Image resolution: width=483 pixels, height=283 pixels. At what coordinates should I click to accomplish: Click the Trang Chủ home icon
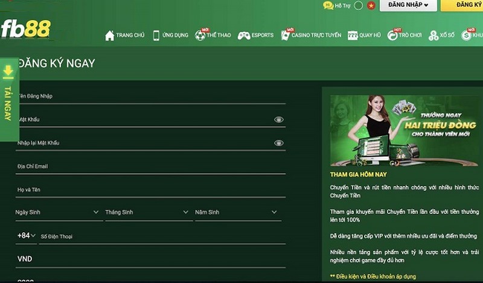pos(109,36)
